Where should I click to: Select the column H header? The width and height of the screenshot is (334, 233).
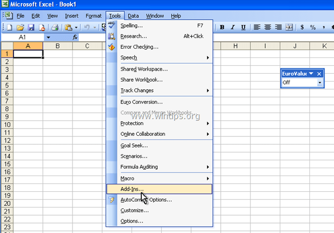click(x=235, y=46)
